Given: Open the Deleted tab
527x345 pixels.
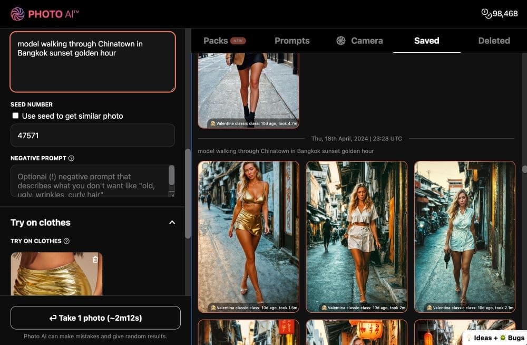Looking at the screenshot, I should click(493, 40).
